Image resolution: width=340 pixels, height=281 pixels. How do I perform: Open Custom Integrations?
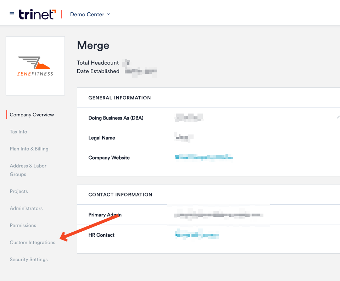(x=33, y=242)
